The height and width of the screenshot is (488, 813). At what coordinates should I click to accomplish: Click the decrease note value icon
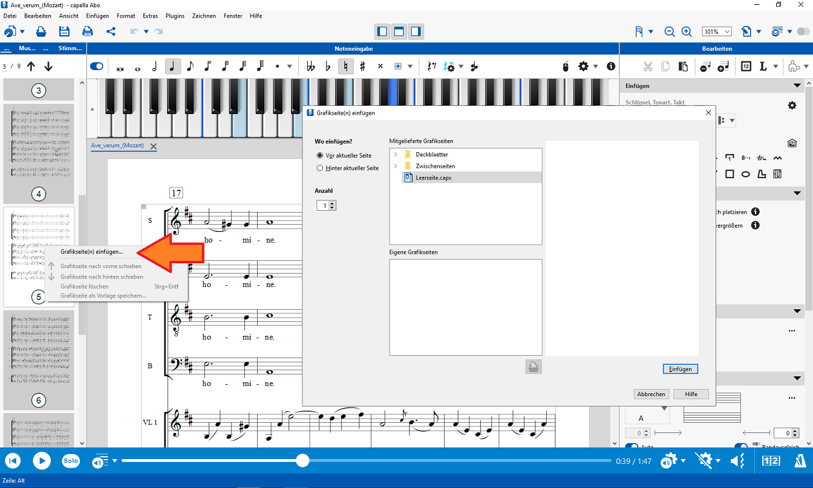(x=705, y=66)
